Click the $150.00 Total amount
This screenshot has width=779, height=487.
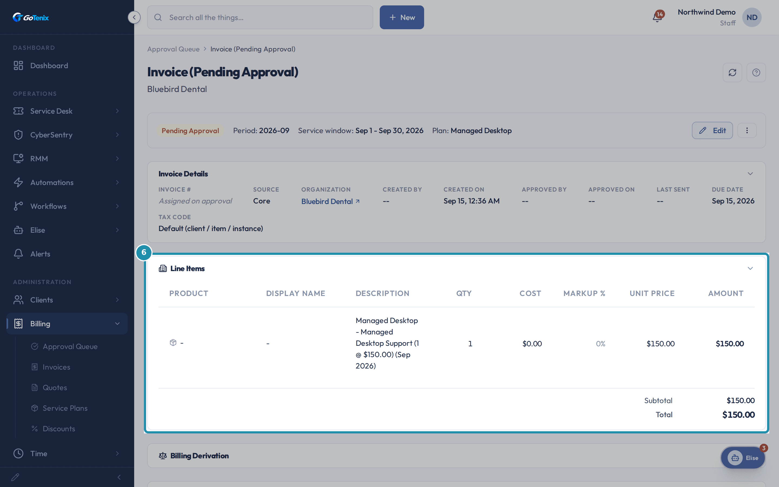pyautogui.click(x=738, y=414)
